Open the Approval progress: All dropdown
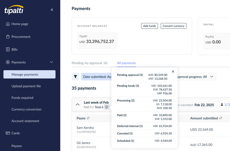 [195, 77]
